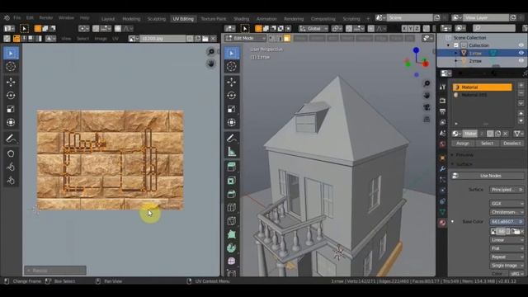
Task: Select the Measure tool in 3D viewport
Action: click(231, 152)
